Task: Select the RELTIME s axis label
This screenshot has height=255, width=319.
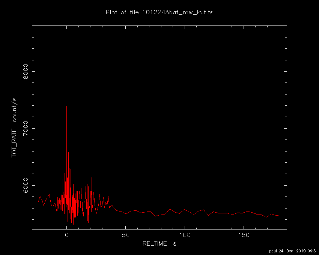Action: 159,243
